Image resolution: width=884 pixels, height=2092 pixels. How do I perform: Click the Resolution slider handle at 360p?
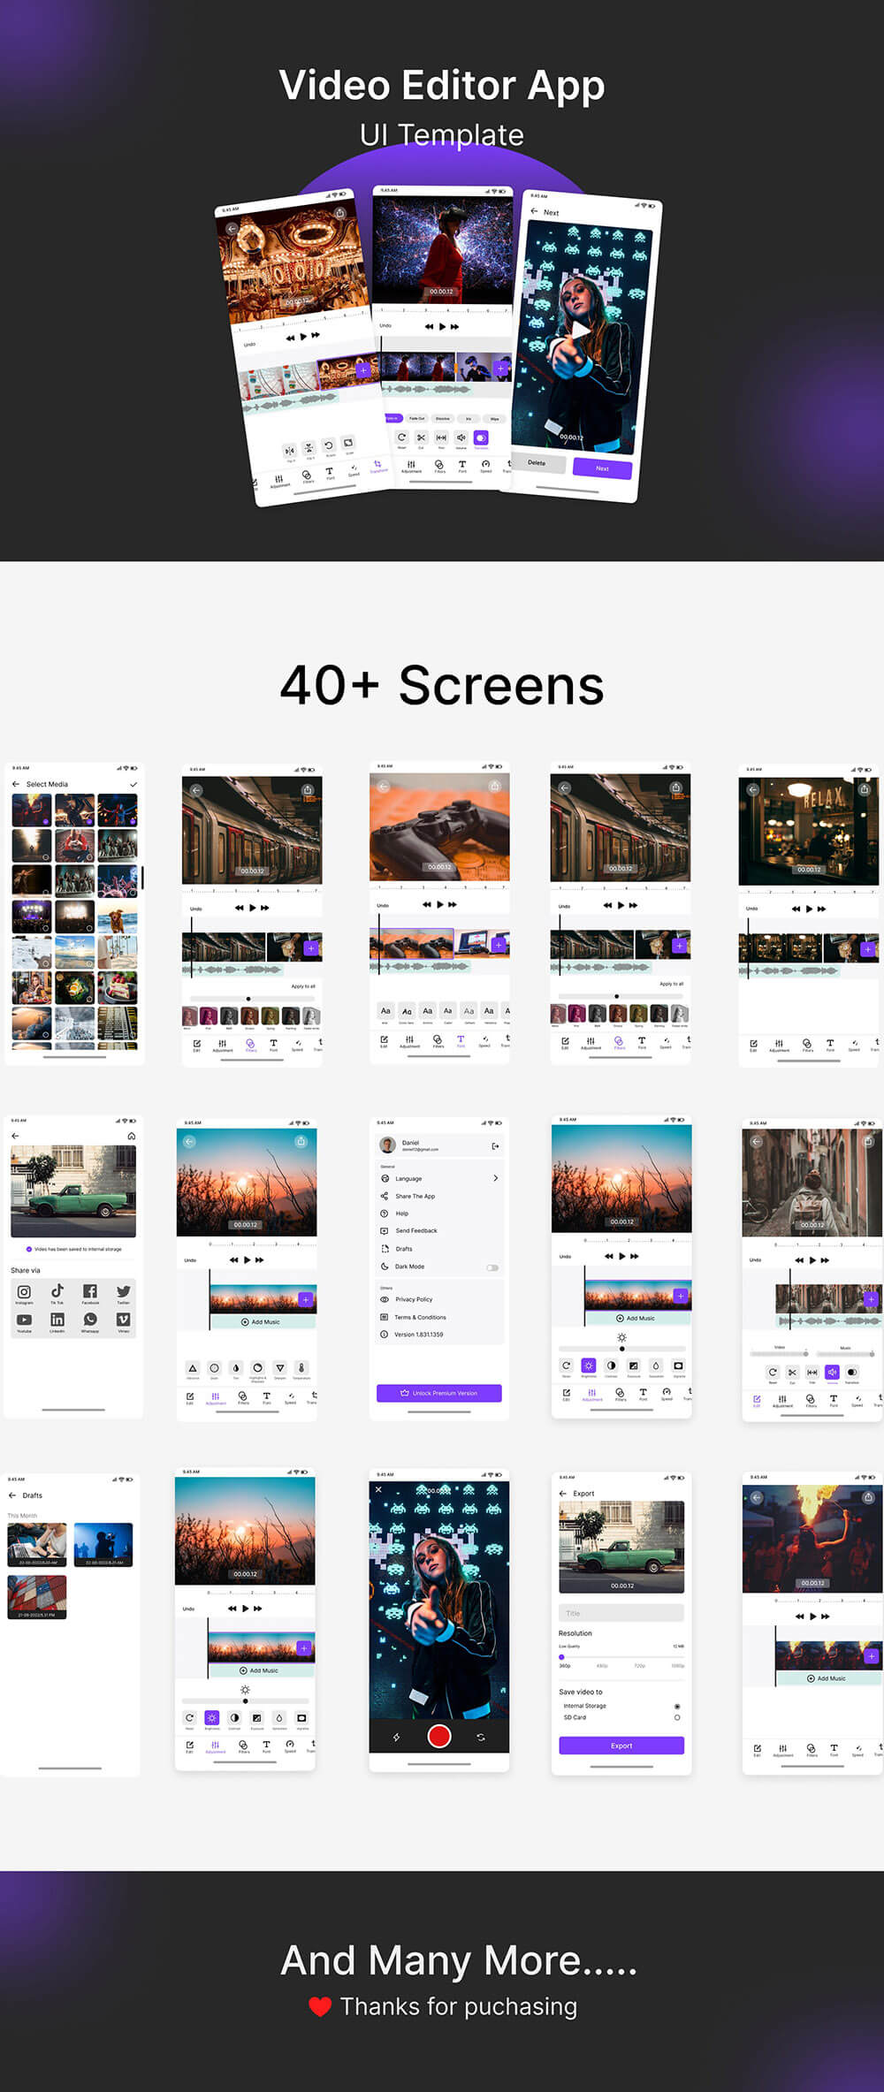point(561,1657)
